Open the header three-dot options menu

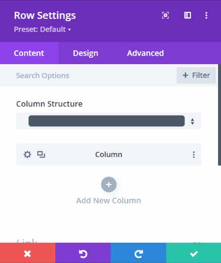coord(206,15)
